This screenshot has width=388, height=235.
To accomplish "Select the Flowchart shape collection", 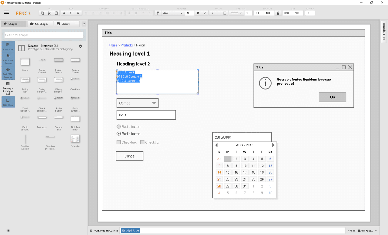I will click(x=8, y=47).
